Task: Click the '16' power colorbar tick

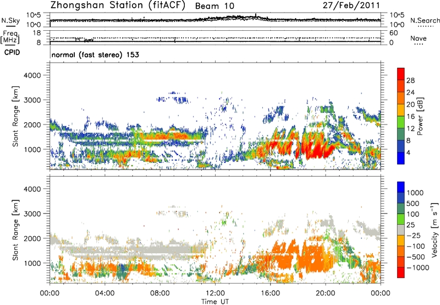Action: click(x=410, y=117)
